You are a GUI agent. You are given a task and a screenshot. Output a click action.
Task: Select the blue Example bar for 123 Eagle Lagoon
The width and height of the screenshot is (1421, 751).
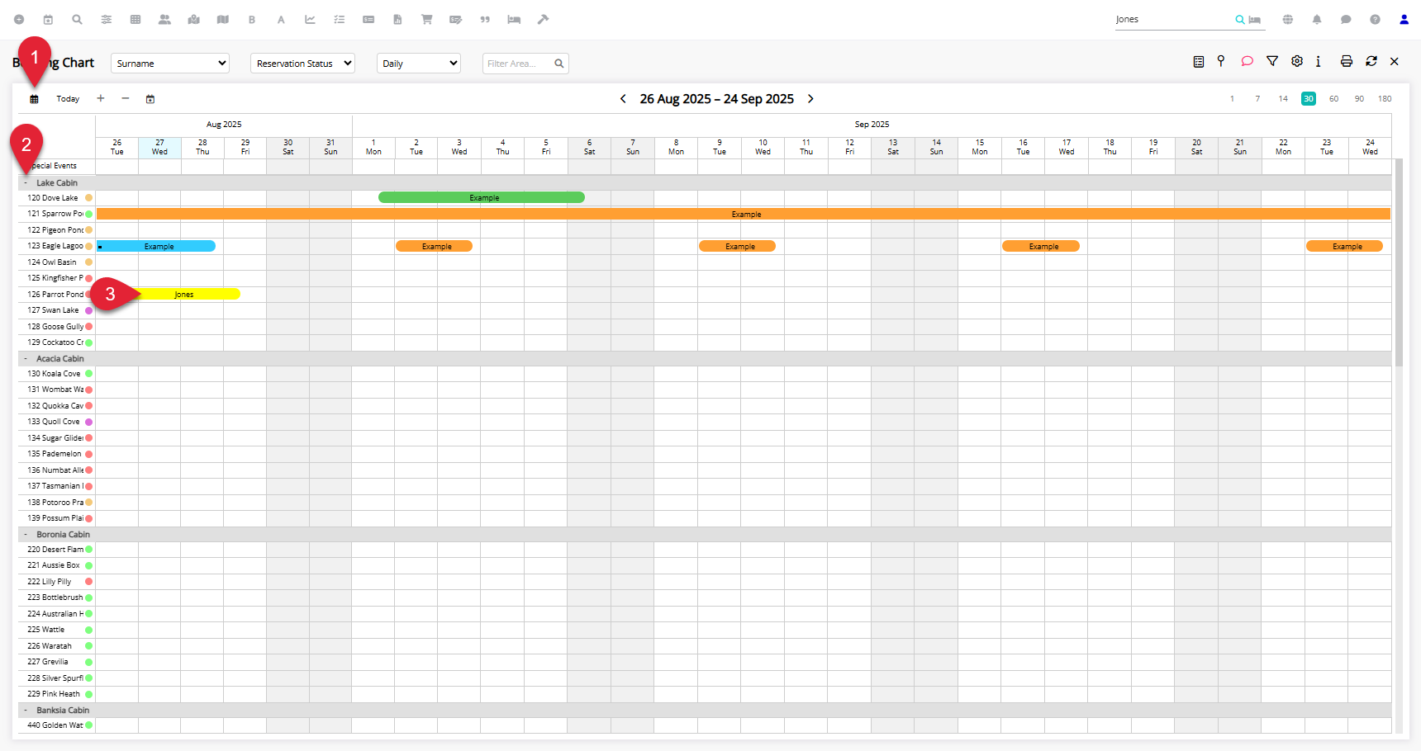click(x=156, y=247)
